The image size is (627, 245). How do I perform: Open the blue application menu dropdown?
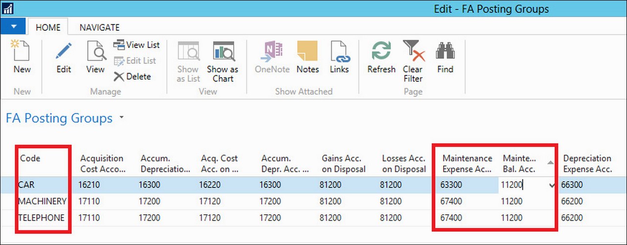[13, 25]
